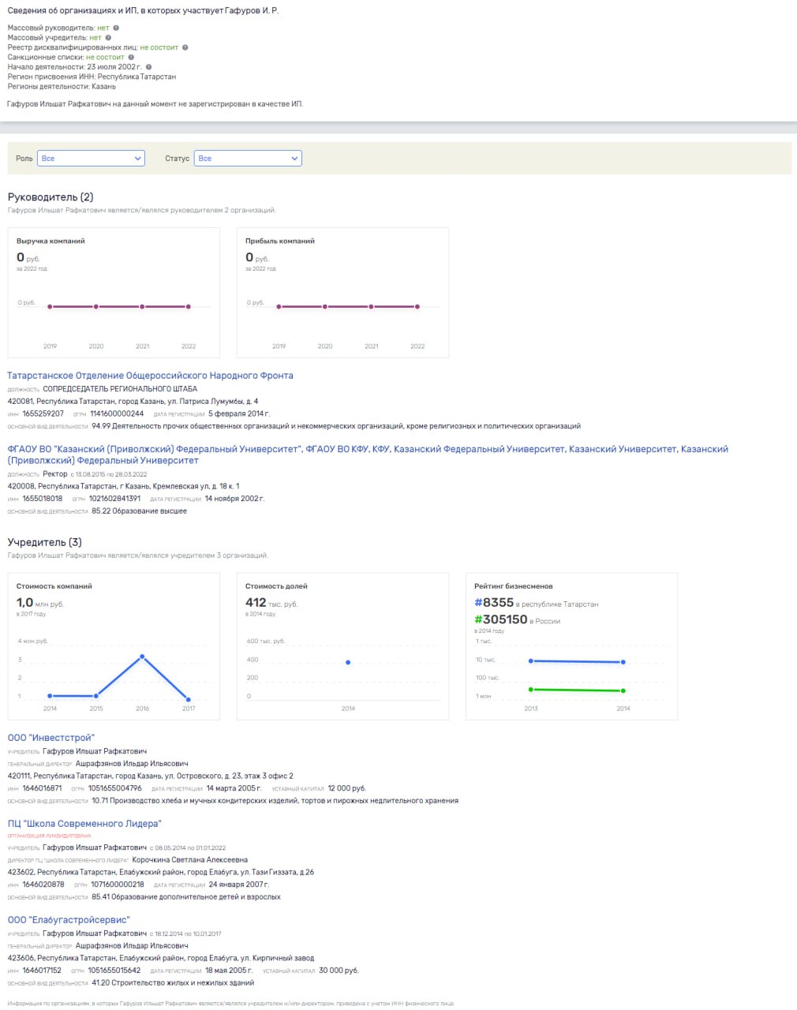This screenshot has height=1010, width=797.
Task: Open ООО "Елабугастройсервис" company link
Action: 69,920
